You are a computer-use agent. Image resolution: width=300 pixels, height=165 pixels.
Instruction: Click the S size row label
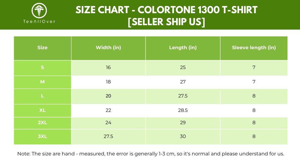tap(42, 67)
